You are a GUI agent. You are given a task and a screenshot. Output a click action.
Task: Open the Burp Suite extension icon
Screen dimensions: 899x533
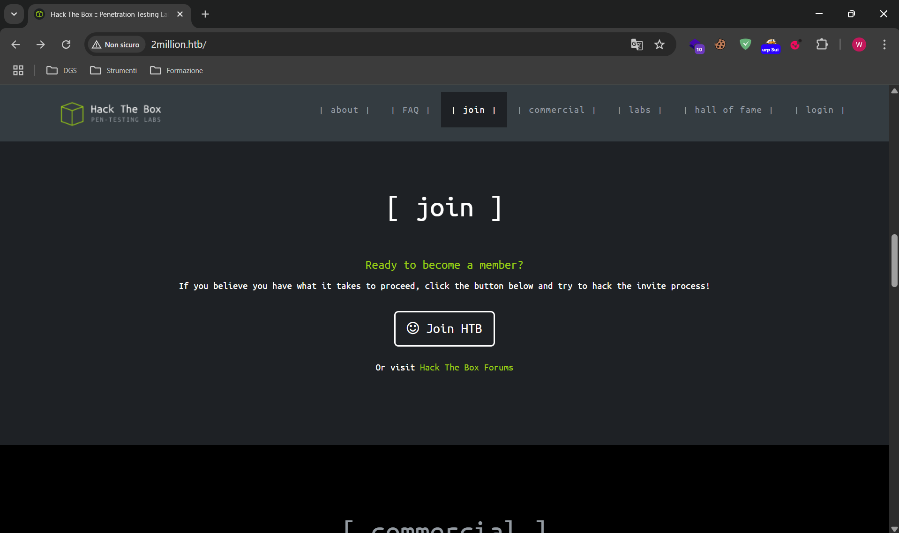[x=771, y=45]
